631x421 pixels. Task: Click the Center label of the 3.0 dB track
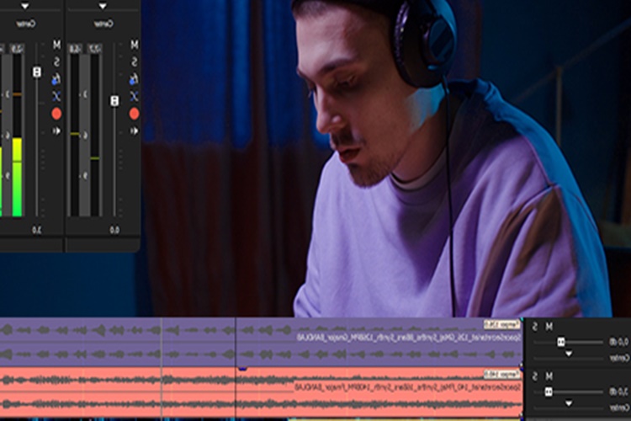click(x=620, y=408)
